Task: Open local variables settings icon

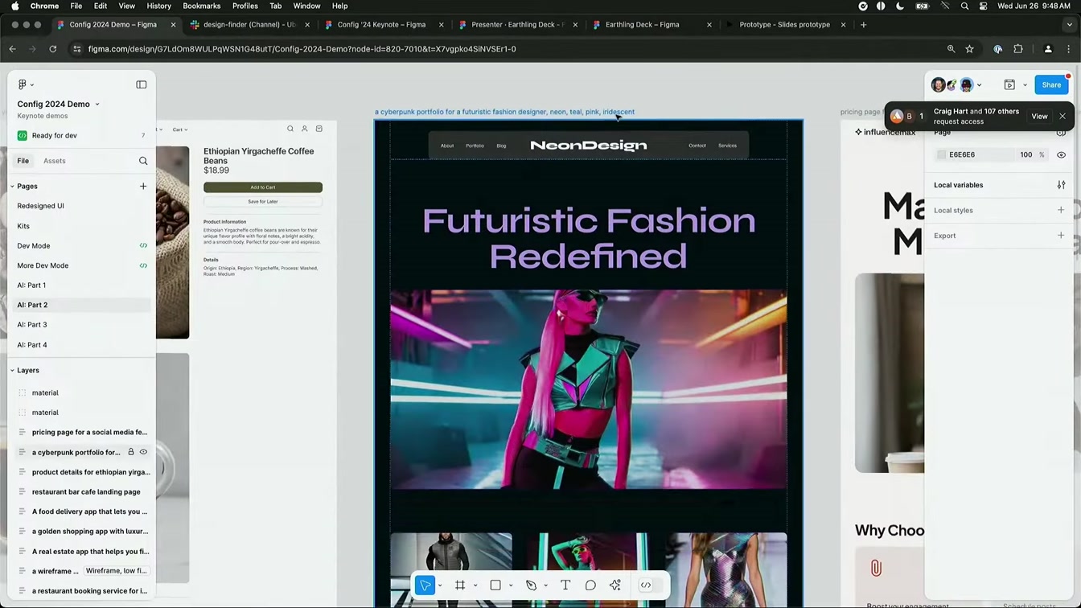Action: (1061, 185)
